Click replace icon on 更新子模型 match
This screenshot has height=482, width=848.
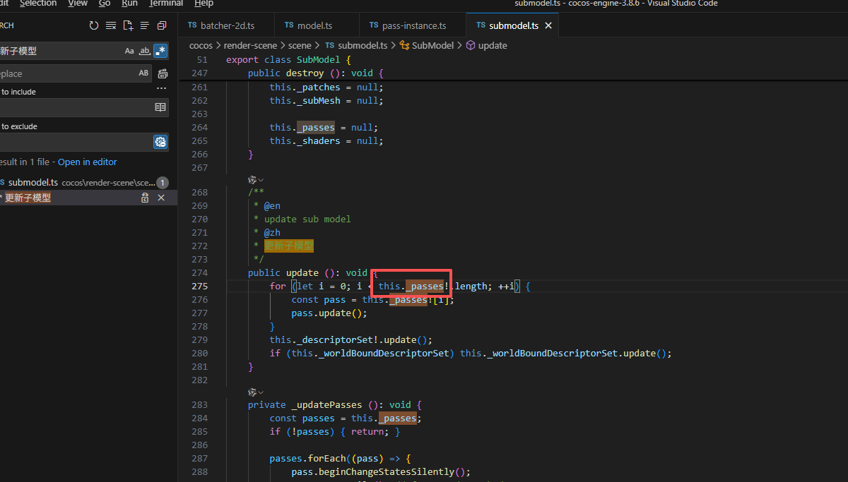145,198
